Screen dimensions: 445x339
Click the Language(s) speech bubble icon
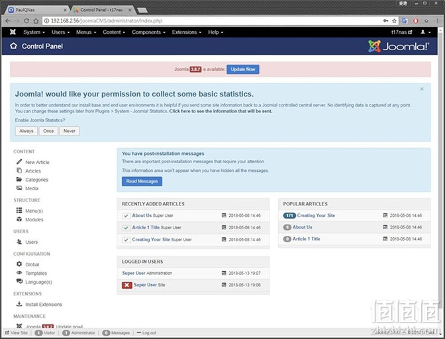click(19, 282)
